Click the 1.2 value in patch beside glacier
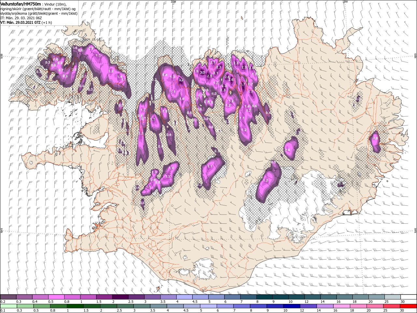The height and width of the screenshot is (313, 417). click(x=265, y=180)
